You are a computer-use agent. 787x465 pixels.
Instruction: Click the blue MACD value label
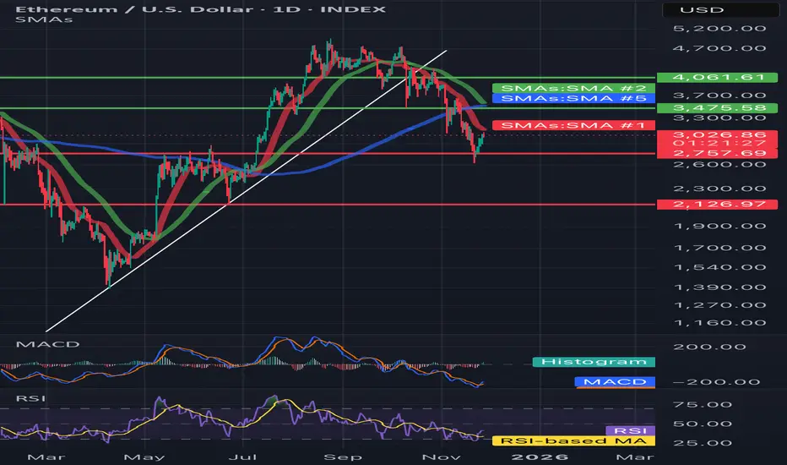[615, 382]
